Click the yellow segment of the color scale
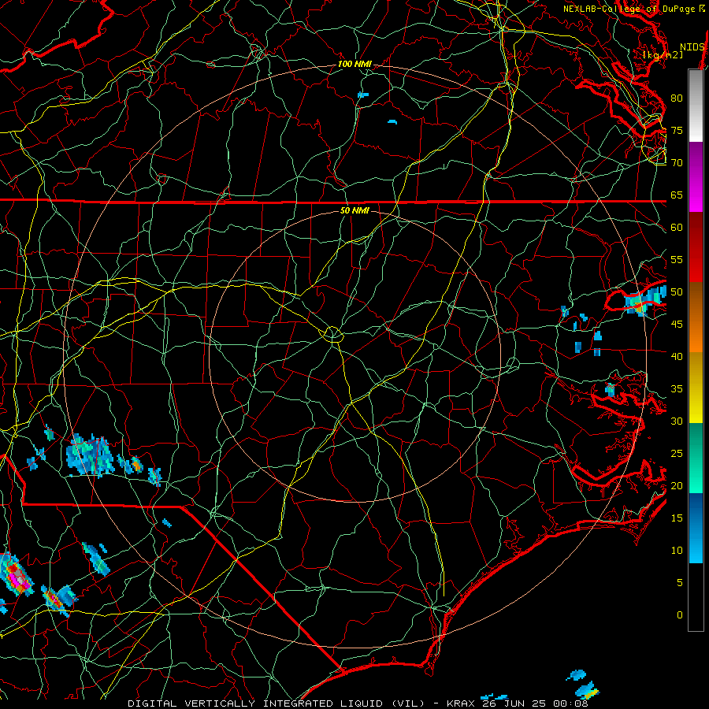Viewport: 709px width, 709px height. tap(696, 388)
